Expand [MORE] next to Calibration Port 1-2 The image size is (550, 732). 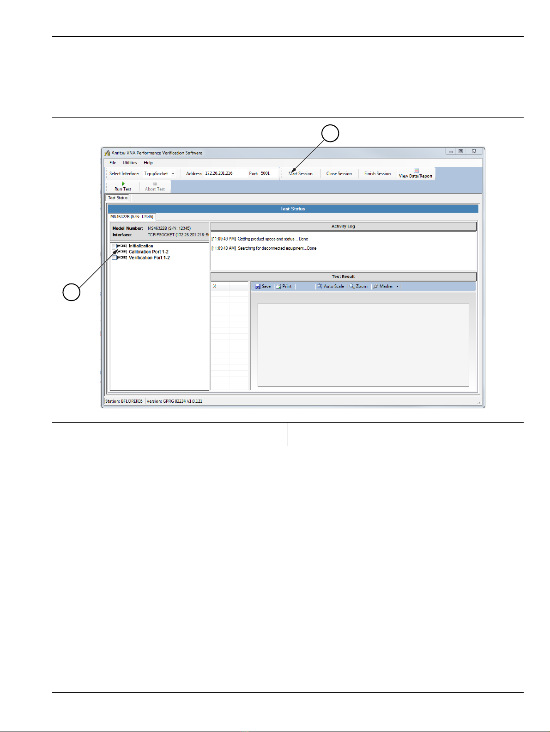(122, 252)
